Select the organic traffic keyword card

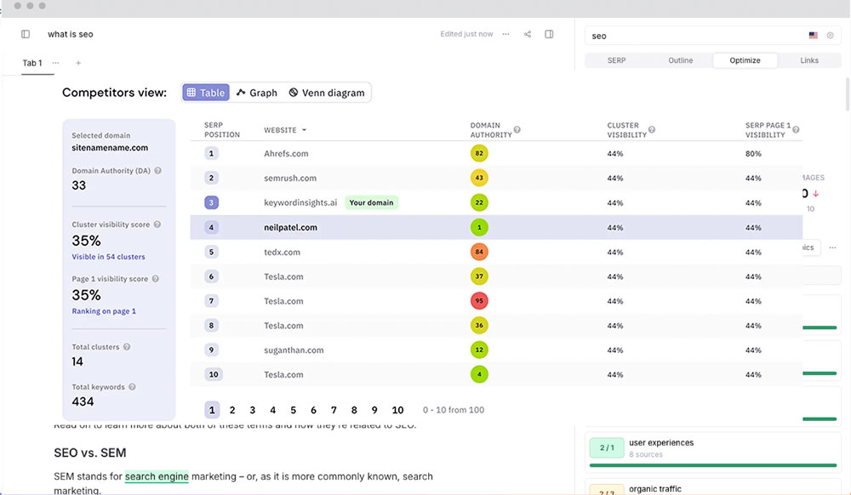712,486
